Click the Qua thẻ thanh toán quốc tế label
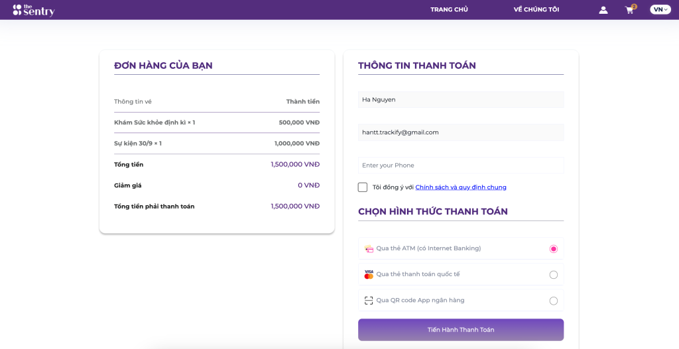The height and width of the screenshot is (349, 679). (x=418, y=274)
